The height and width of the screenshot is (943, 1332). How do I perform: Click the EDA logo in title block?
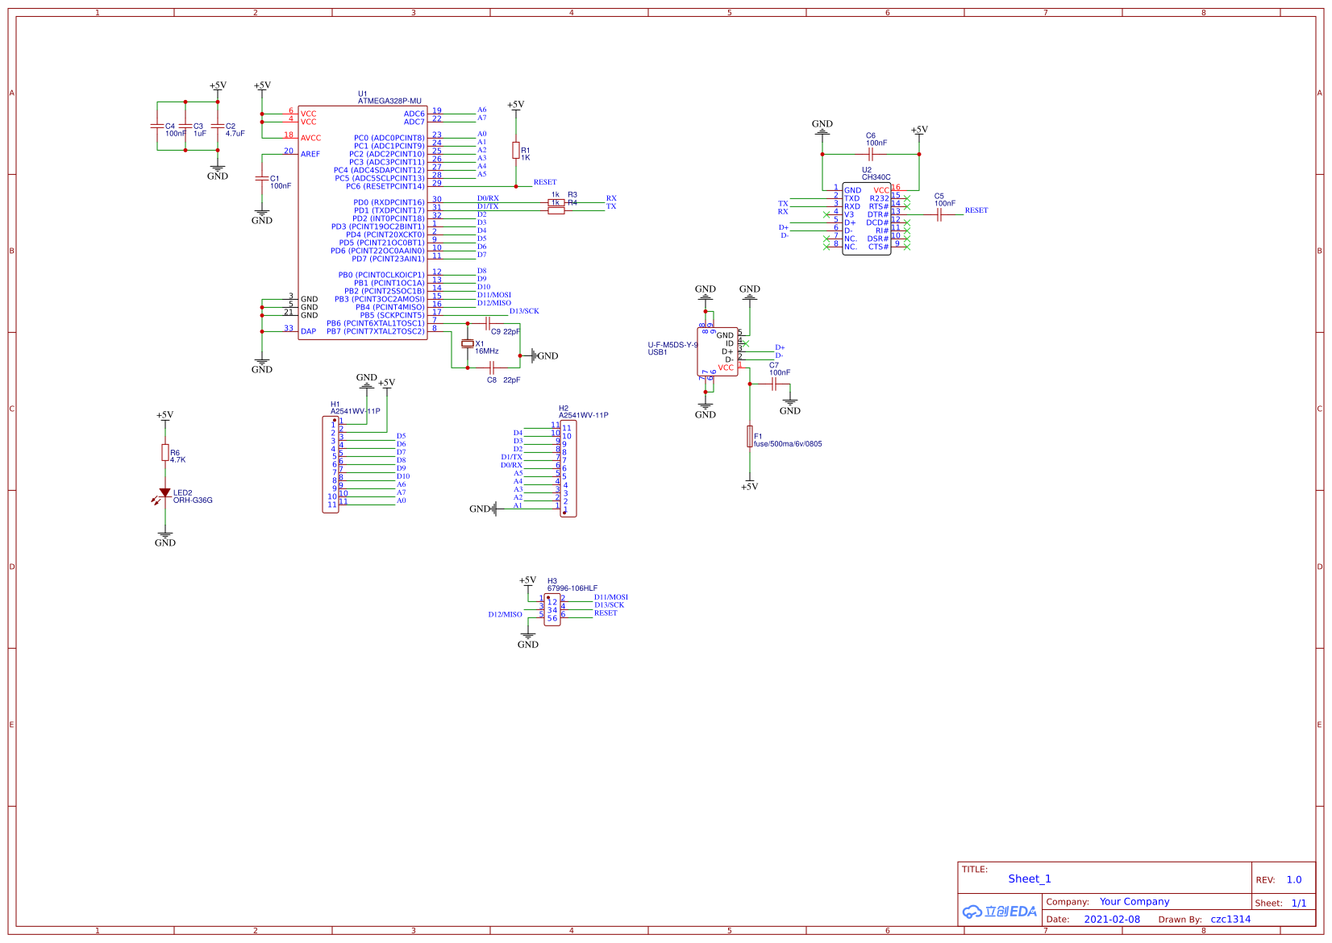pyautogui.click(x=1000, y=912)
